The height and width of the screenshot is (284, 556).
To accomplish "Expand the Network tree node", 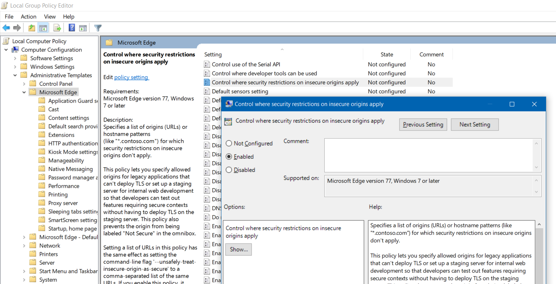I will [24, 245].
